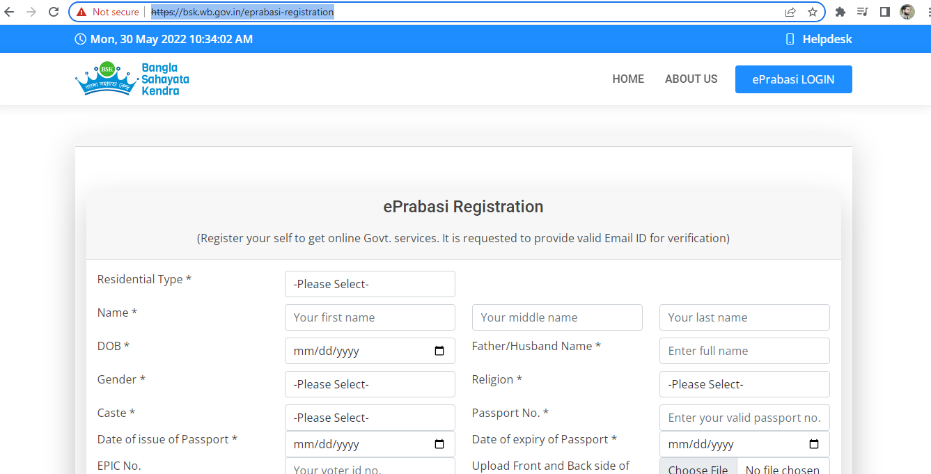Open the browser side panel icon
The width and height of the screenshot is (931, 474).
click(885, 12)
